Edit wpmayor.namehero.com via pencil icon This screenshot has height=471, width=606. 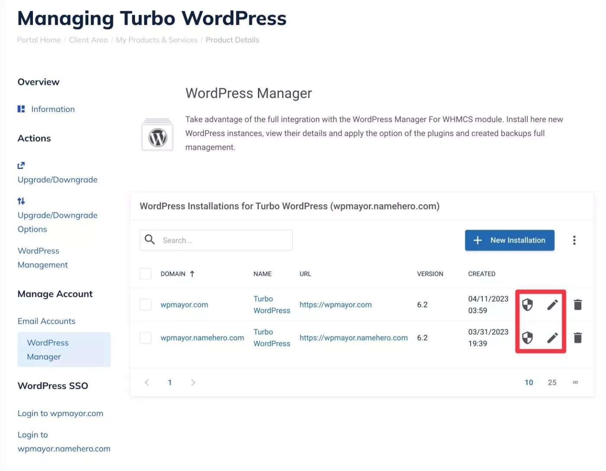[552, 337]
